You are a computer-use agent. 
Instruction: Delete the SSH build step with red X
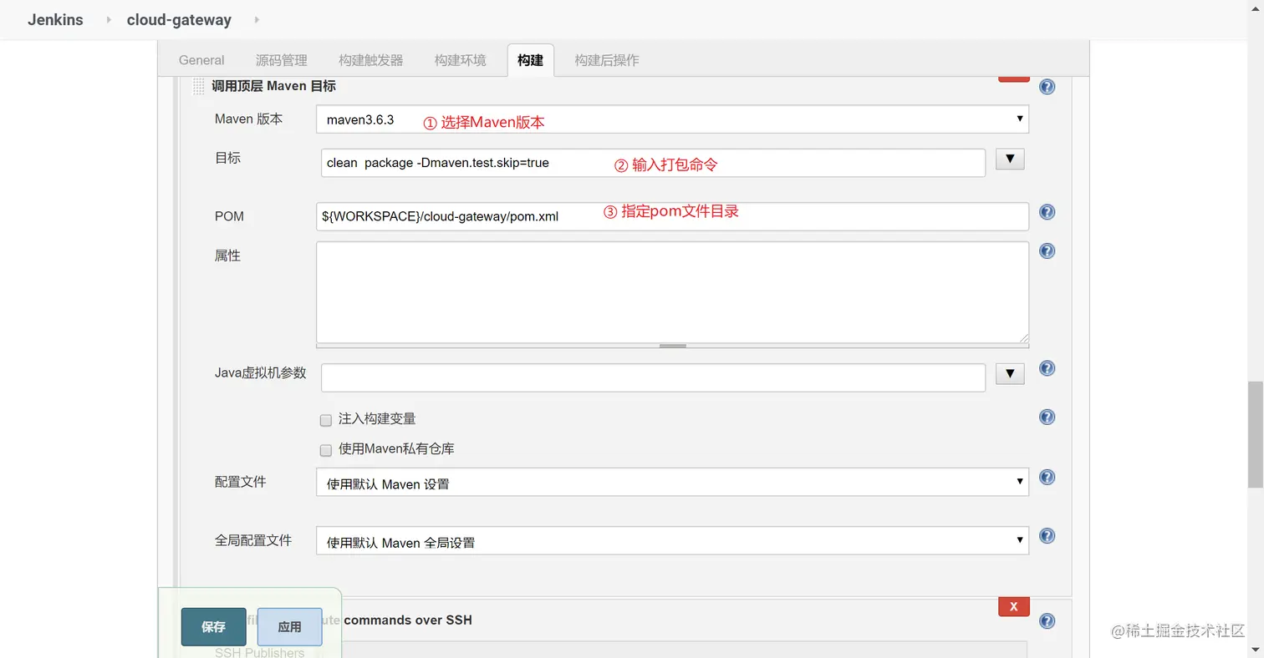pyautogui.click(x=1014, y=607)
